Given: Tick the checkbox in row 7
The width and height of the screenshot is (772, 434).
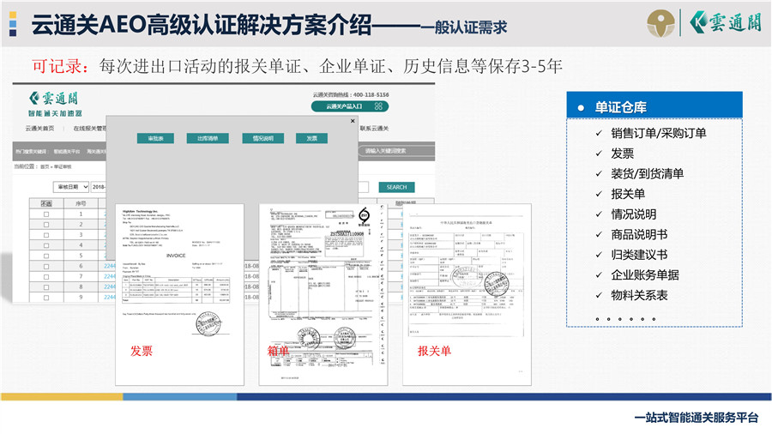Looking at the screenshot, I should click(x=46, y=276).
